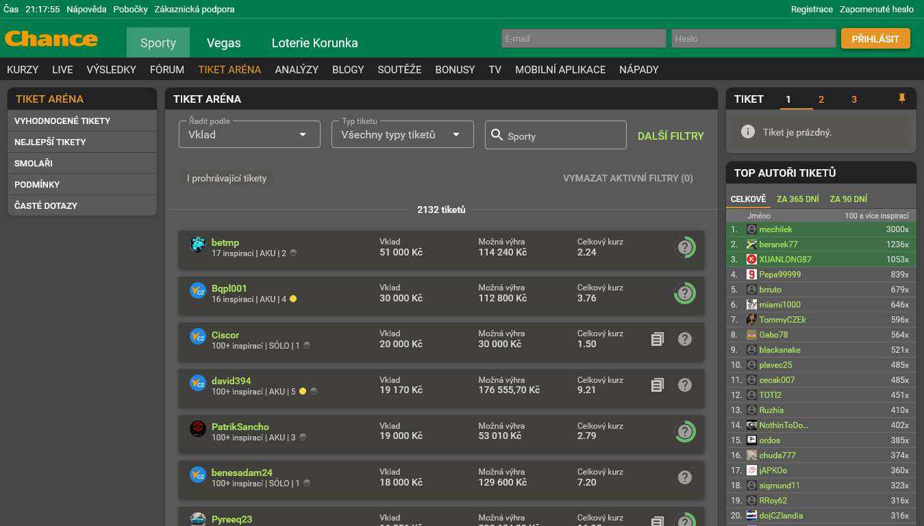924x526 pixels.
Task: Open the Registrace link
Action: (x=812, y=9)
